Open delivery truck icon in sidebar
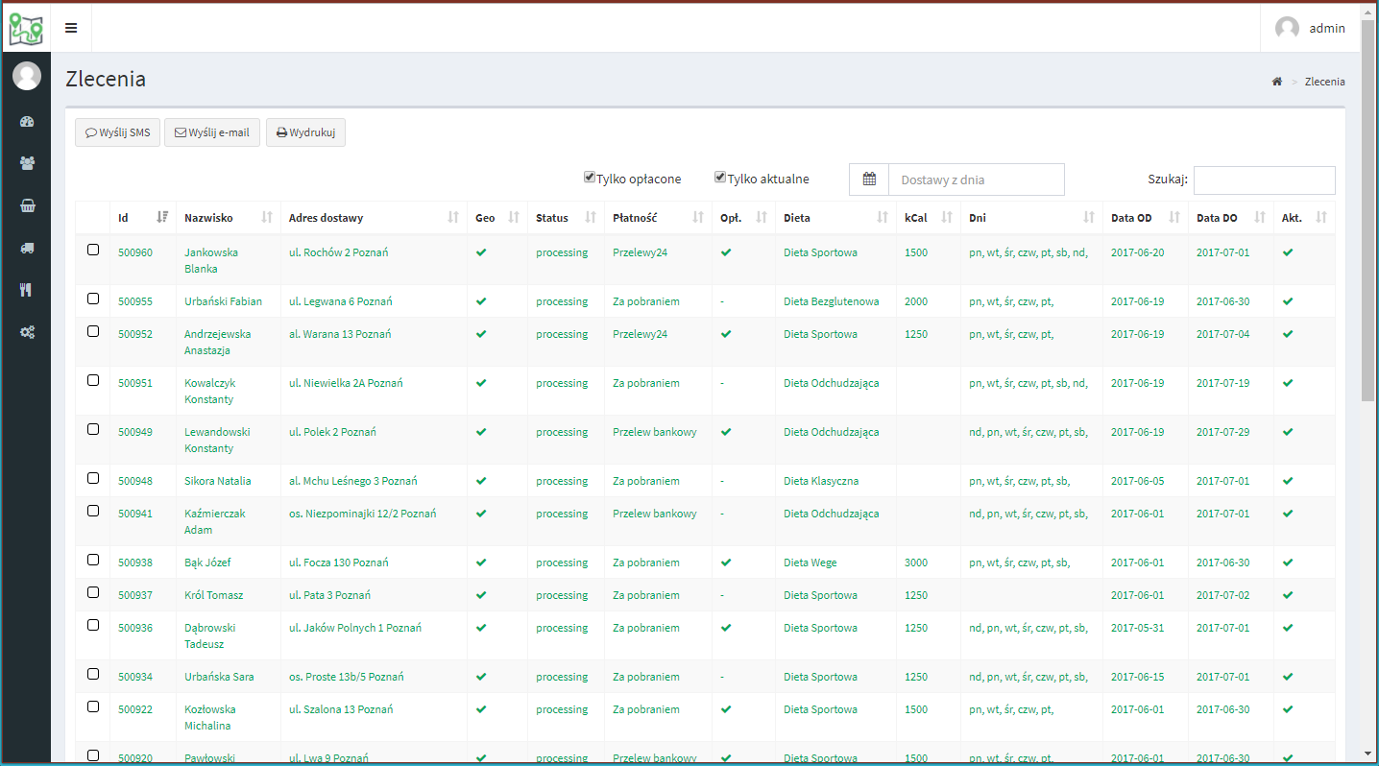This screenshot has height=766, width=1379. tap(27, 248)
